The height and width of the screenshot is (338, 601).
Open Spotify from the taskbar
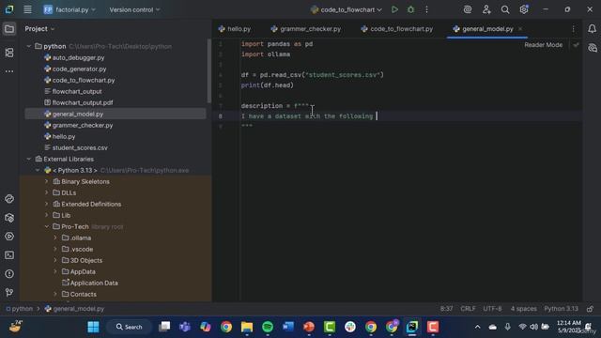268,327
